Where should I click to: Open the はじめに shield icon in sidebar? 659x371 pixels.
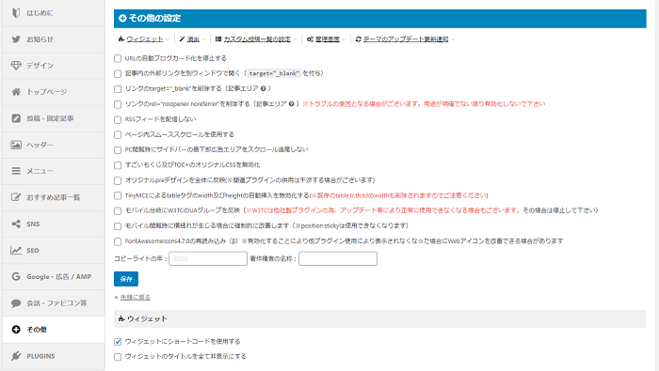(x=16, y=13)
